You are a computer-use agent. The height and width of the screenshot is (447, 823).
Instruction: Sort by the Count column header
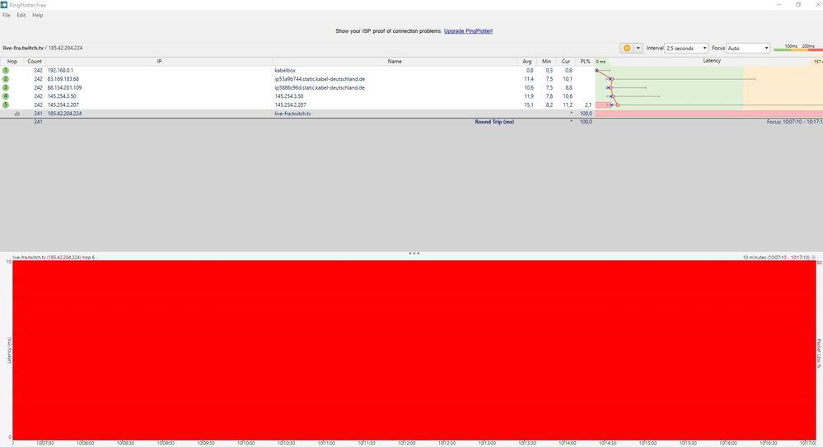point(35,62)
